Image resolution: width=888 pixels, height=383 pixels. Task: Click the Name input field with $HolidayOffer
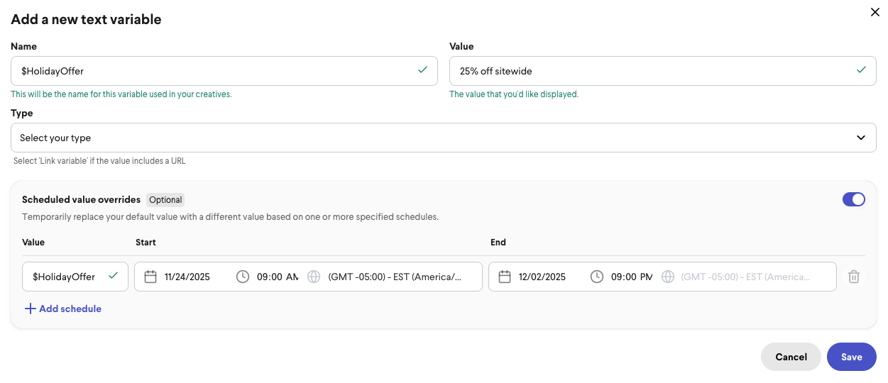click(224, 71)
